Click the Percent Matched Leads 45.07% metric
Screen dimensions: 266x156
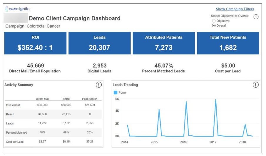(163, 66)
